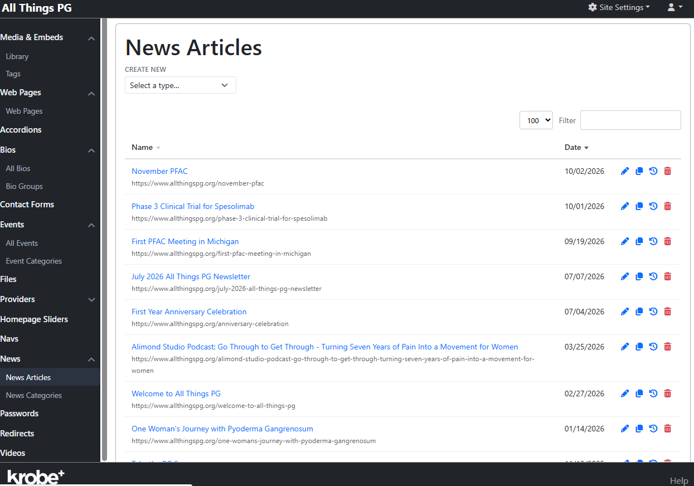Open the November PFAC article link
Image resolution: width=694 pixels, height=486 pixels.
159,171
